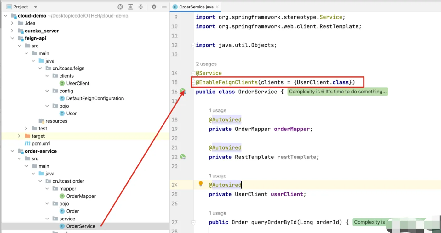The height and width of the screenshot is (233, 441).
Task: Collapse the feign-api module
Action: 12,38
